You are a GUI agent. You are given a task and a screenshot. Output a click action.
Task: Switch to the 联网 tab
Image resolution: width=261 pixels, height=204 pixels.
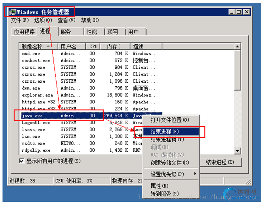tap(115, 32)
